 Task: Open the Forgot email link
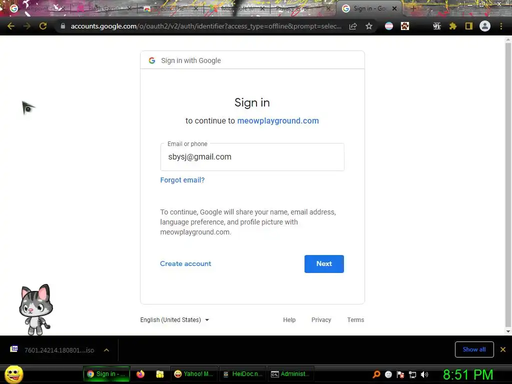(182, 180)
